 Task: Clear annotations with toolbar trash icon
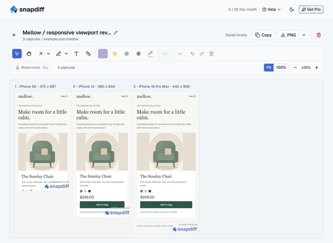(211, 54)
